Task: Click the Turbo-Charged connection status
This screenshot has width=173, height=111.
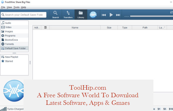Action: pyautogui.click(x=12, y=109)
